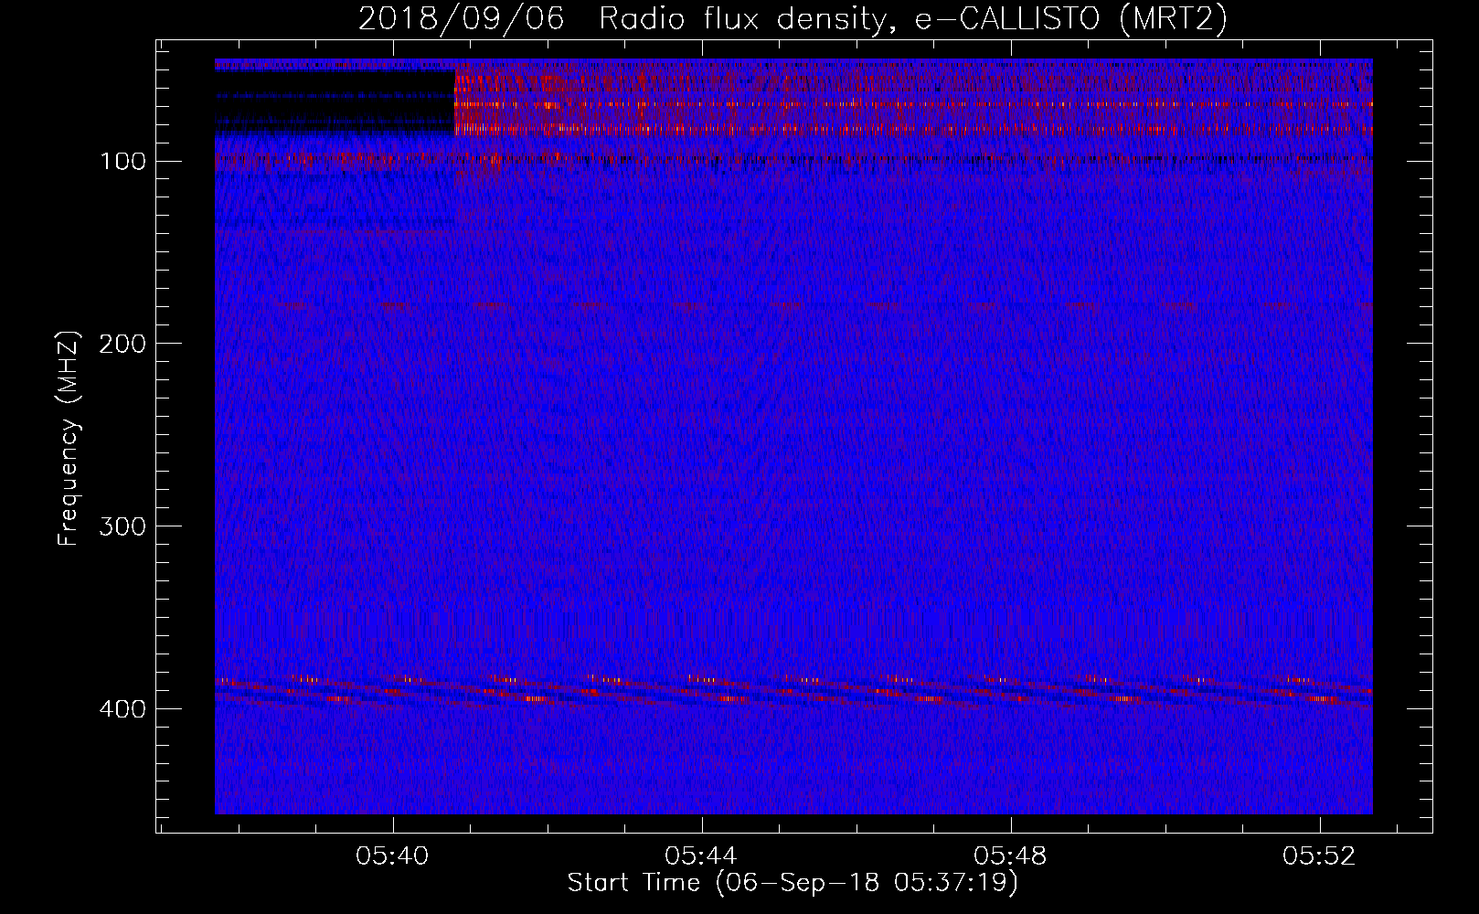This screenshot has width=1479, height=914.
Task: Click the 400 frequency tick label
Action: coord(123,710)
